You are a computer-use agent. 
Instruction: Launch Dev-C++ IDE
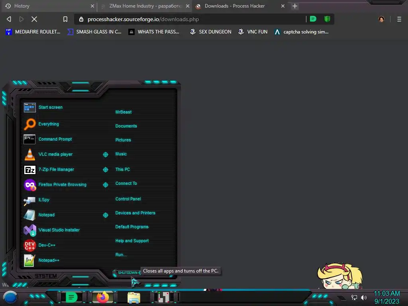click(x=39, y=245)
